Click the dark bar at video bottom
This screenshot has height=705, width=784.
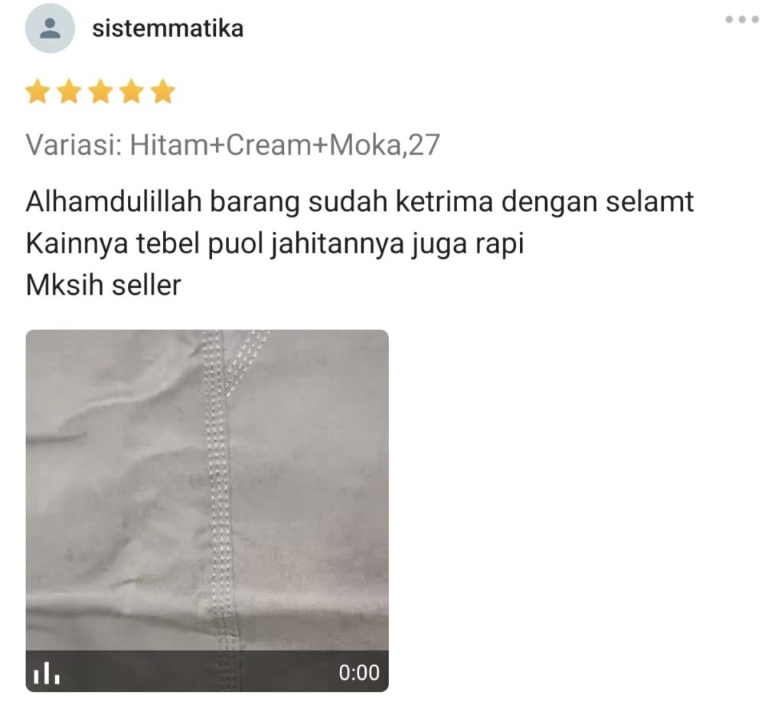207,671
